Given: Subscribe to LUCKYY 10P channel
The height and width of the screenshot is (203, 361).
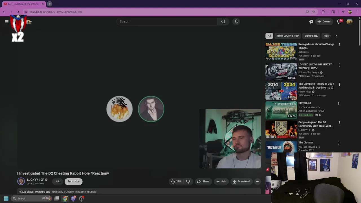Looking at the screenshot, I should [73, 182].
